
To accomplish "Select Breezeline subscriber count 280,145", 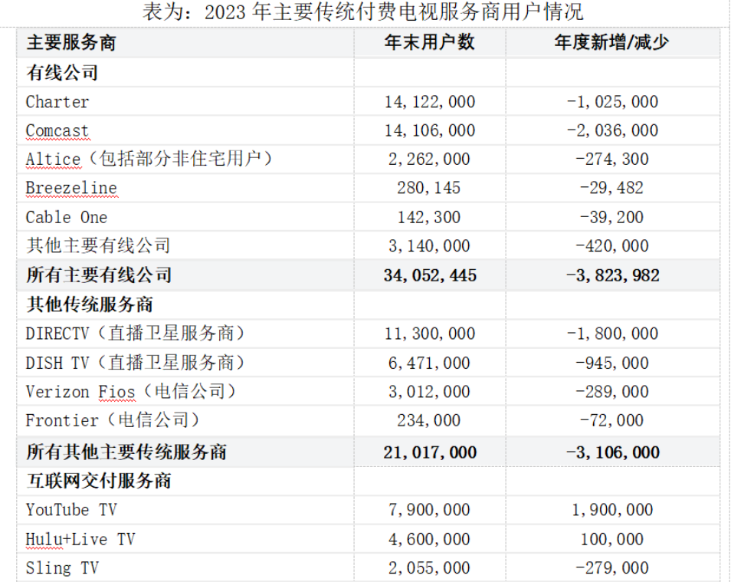I will click(x=429, y=188).
